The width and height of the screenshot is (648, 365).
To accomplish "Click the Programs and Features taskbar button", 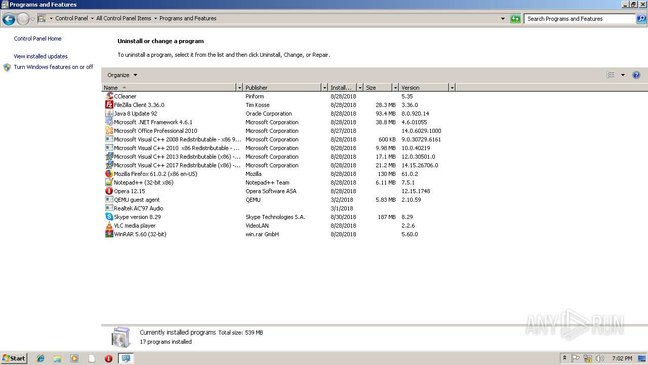I will click(x=126, y=358).
